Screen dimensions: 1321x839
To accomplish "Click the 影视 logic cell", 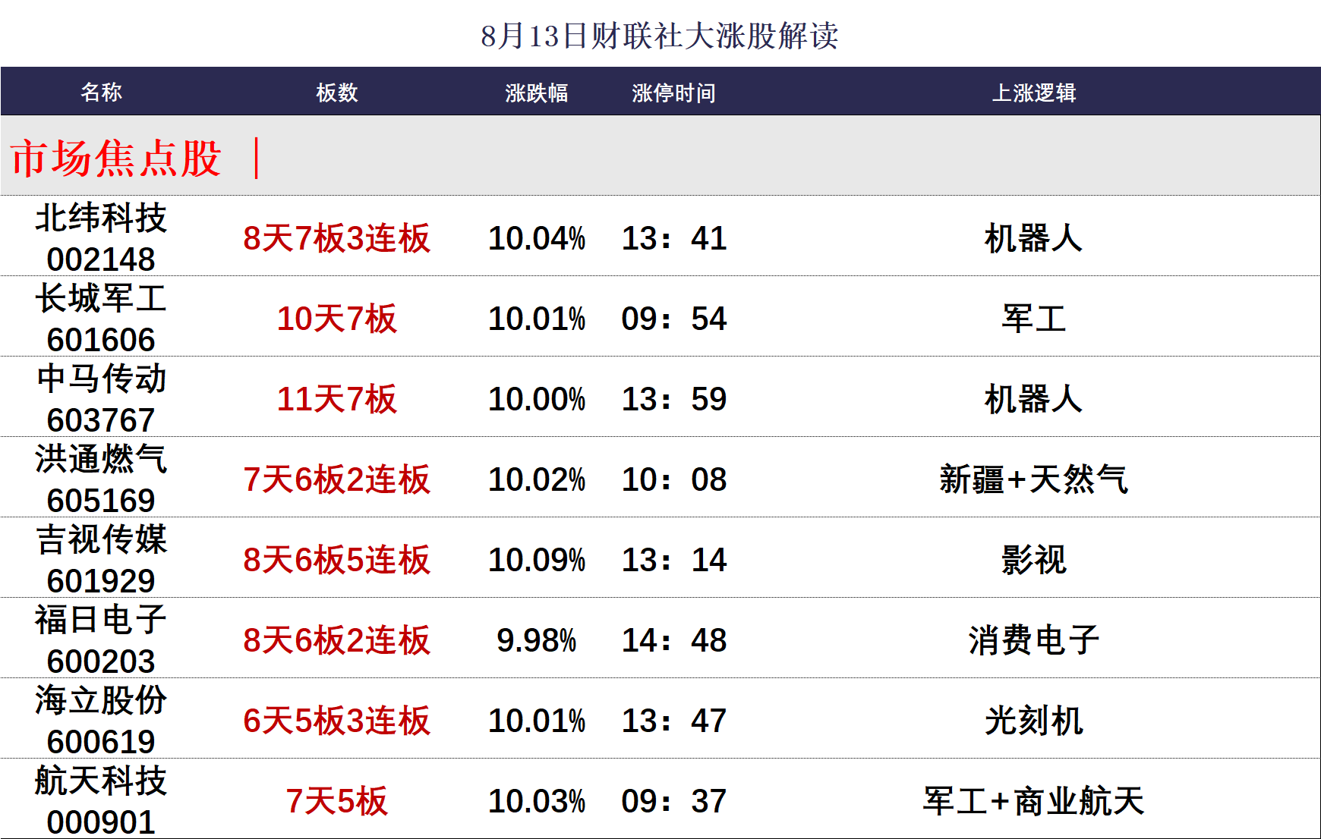I will [x=1034, y=560].
